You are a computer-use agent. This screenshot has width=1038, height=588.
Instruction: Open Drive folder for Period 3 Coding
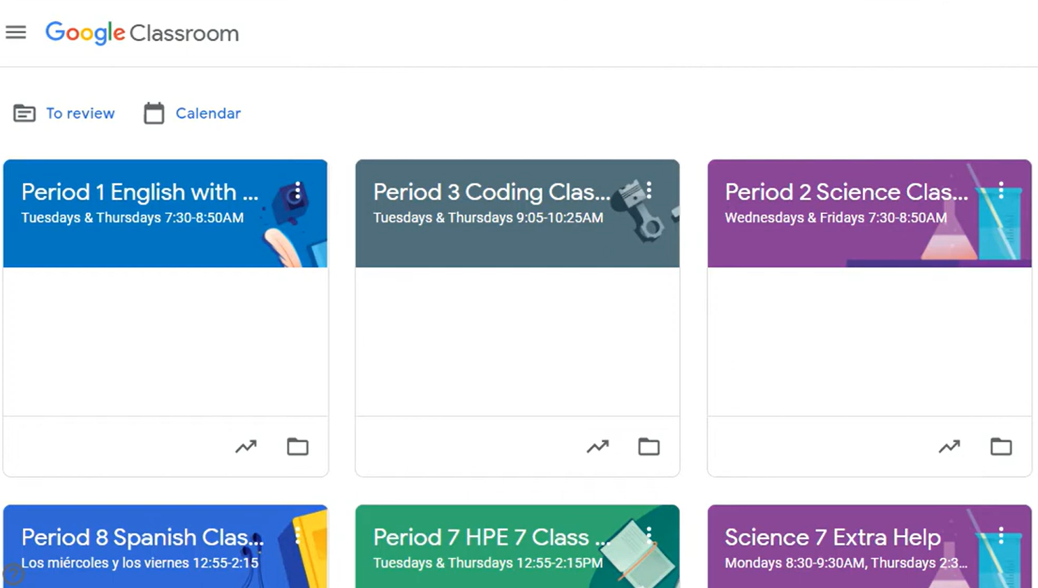point(649,446)
